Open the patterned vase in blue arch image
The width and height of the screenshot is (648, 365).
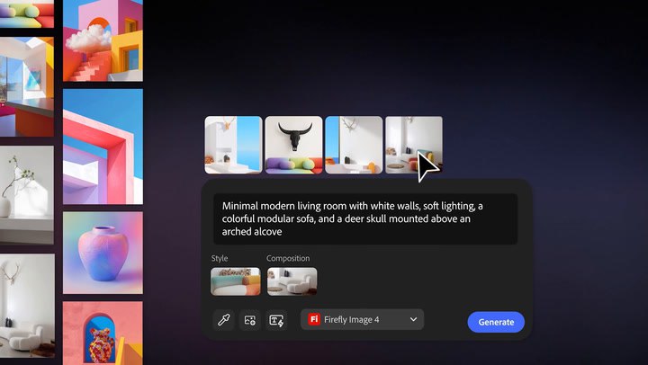(103, 334)
